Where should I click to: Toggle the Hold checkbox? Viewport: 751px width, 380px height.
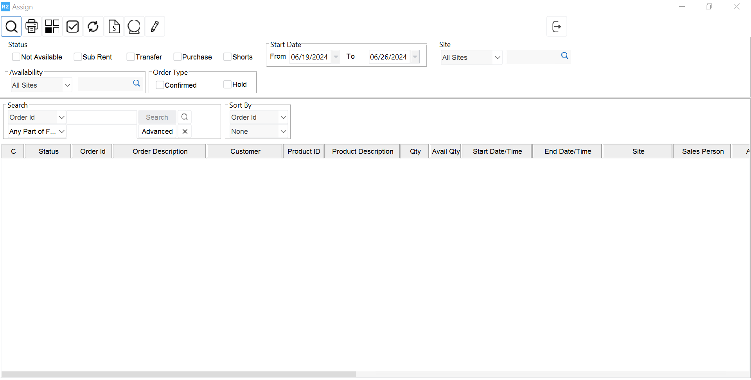[x=227, y=85]
